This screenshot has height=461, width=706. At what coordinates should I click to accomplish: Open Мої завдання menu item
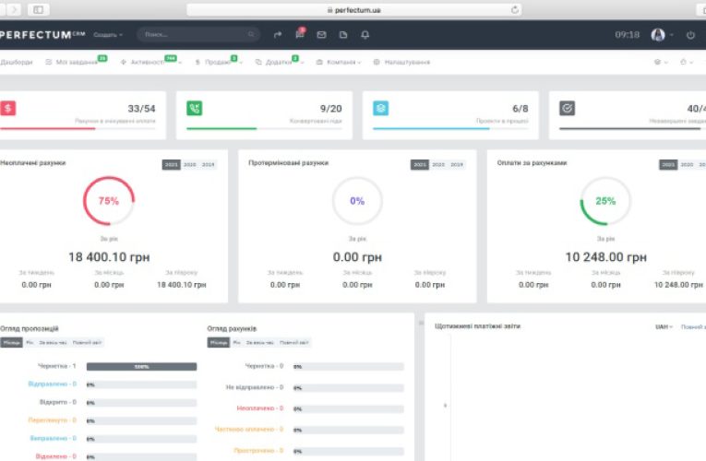(76, 62)
